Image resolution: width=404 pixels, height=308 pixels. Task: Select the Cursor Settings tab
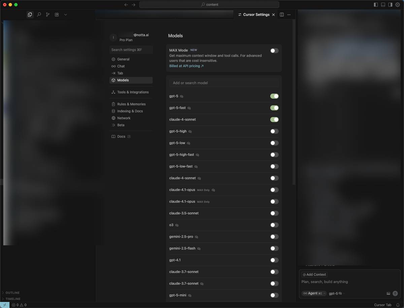click(256, 14)
